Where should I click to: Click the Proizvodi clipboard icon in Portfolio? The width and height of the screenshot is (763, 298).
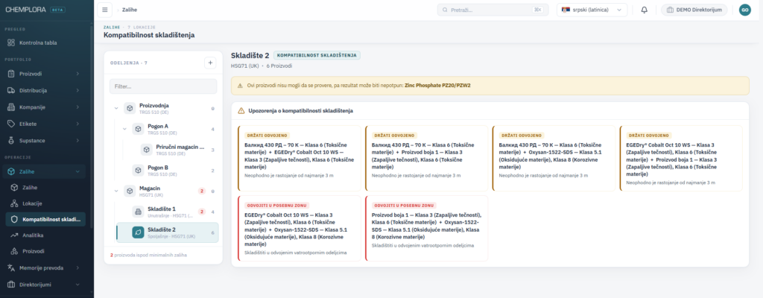pyautogui.click(x=11, y=74)
